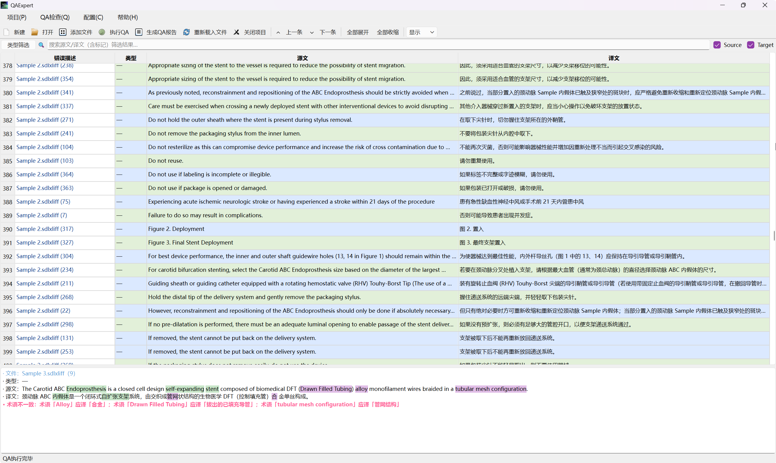Click the Run QA green circle icon

102,32
